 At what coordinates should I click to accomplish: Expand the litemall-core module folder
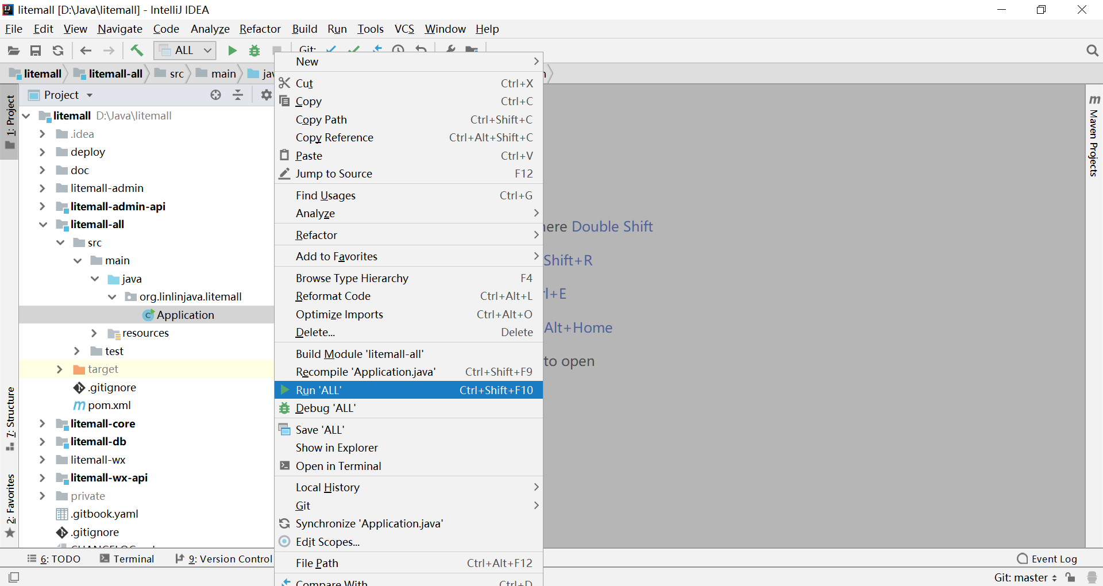(42, 424)
